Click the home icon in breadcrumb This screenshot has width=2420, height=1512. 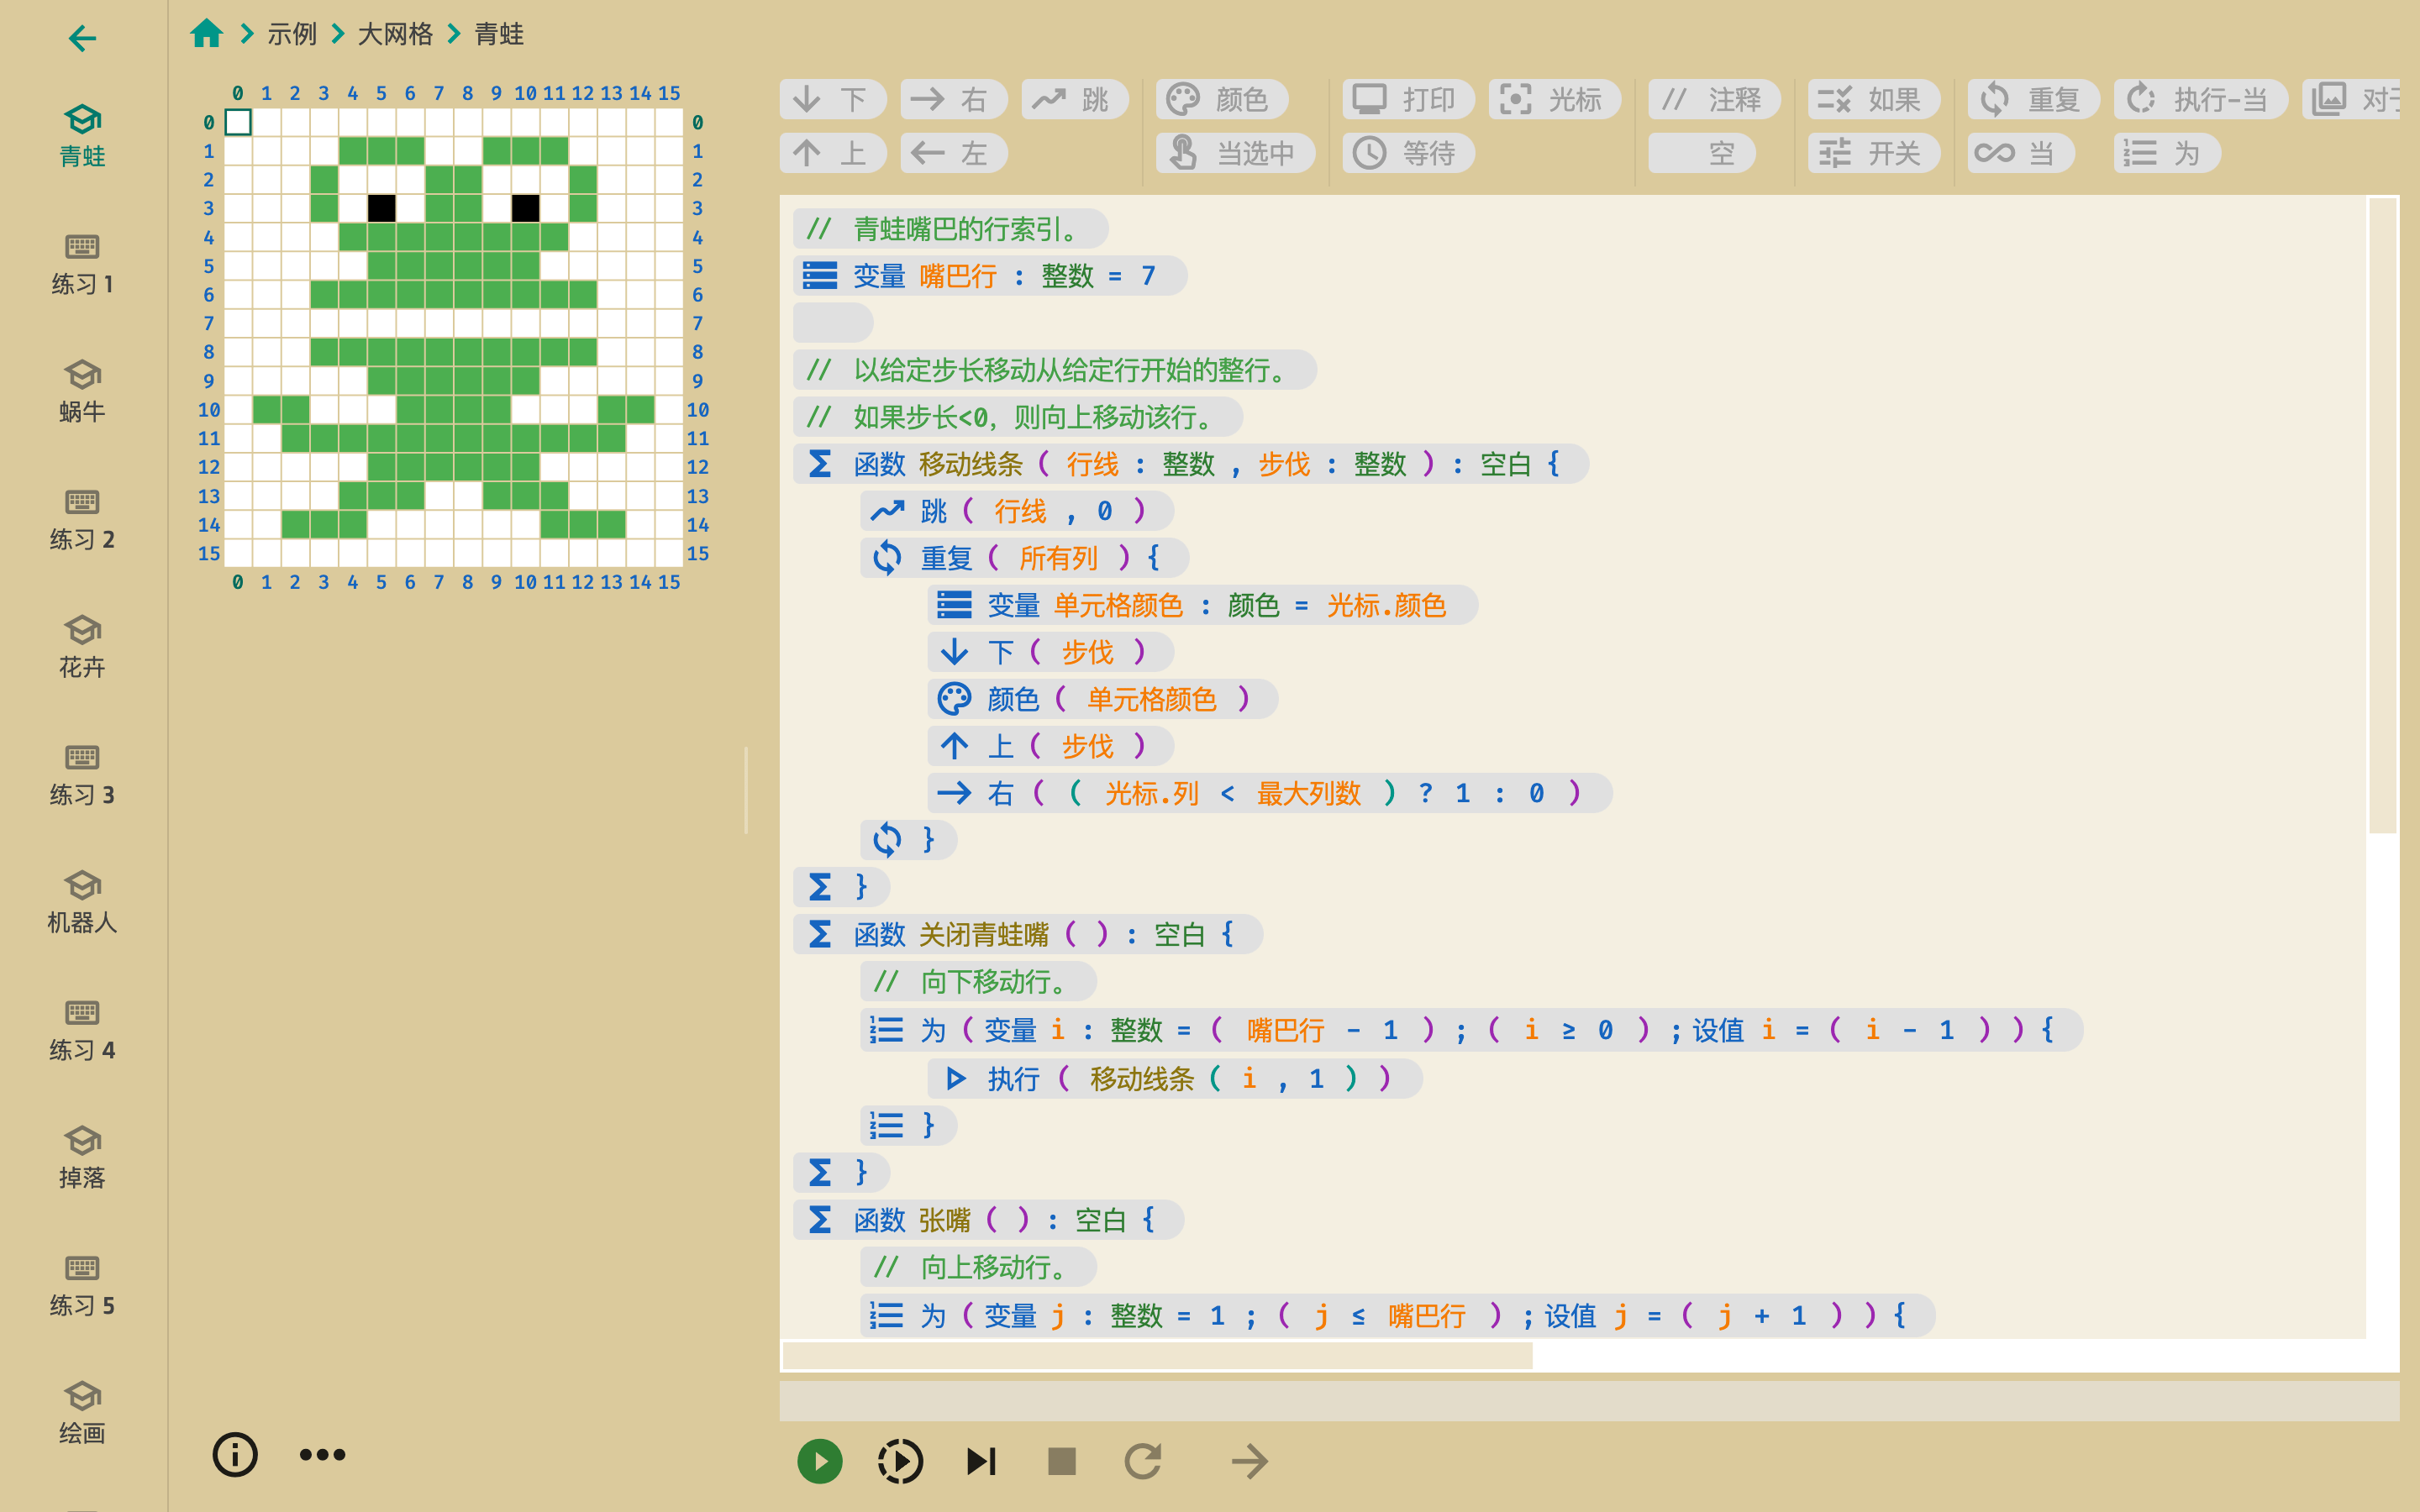[207, 34]
